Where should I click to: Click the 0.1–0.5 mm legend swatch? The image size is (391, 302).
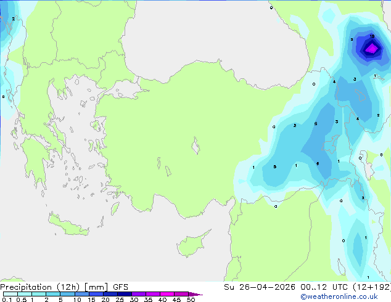(x=10, y=294)
